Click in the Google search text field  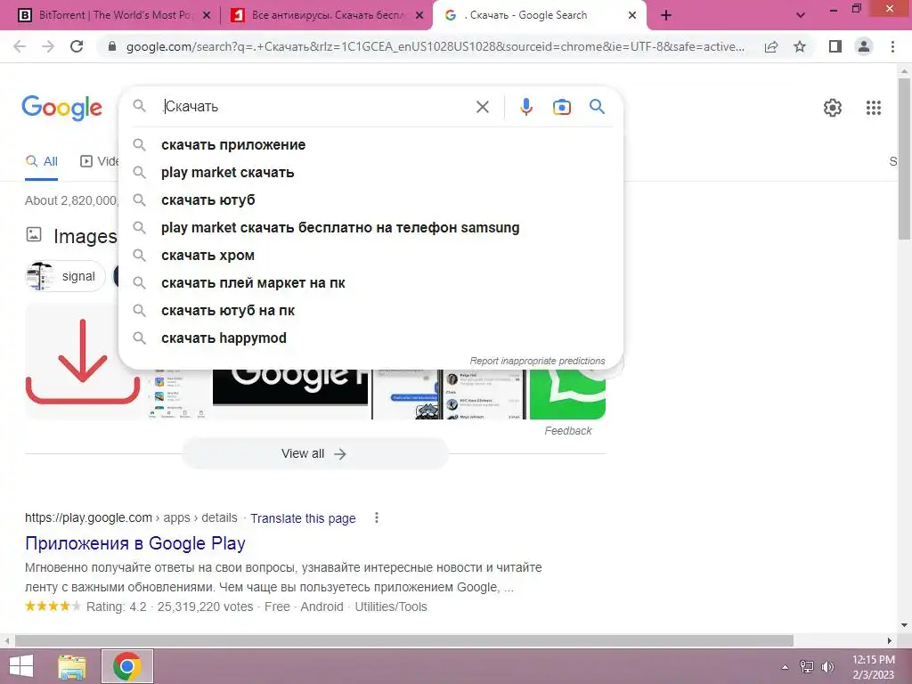tap(314, 107)
